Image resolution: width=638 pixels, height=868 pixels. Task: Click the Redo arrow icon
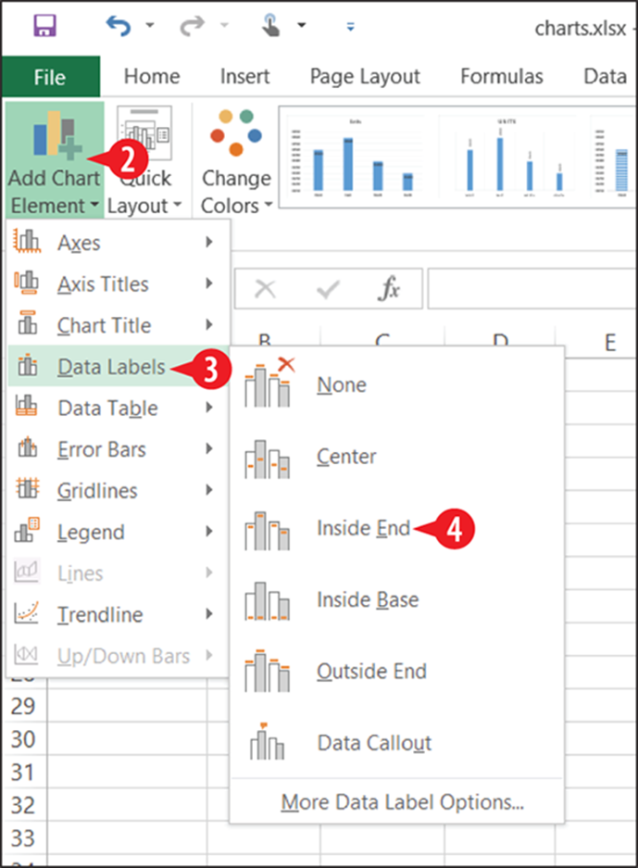click(192, 26)
